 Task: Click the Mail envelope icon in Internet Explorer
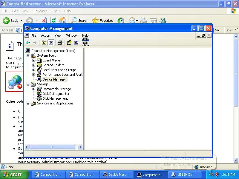pos(132,21)
